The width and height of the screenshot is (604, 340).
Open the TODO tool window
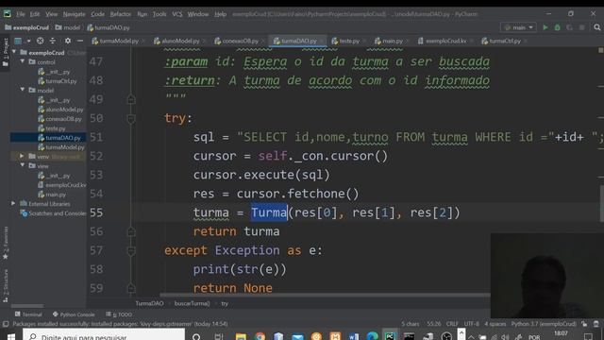119,314
